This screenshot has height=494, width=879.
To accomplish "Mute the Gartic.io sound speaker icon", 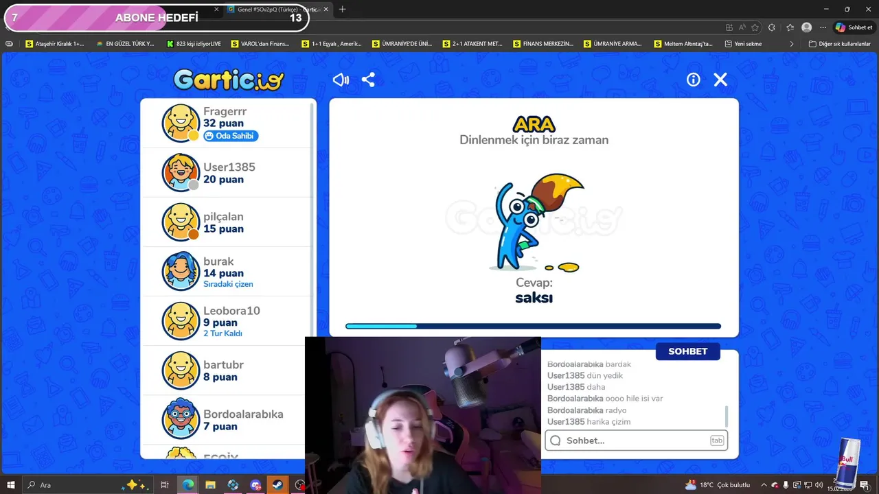I will coord(341,80).
